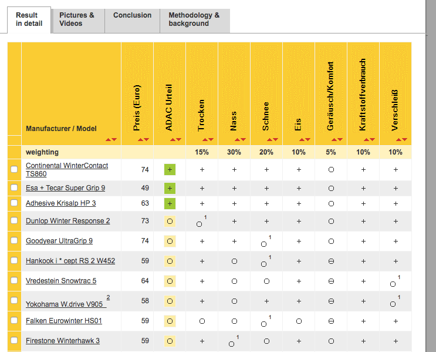The height and width of the screenshot is (352, 436).
Task: Click green ADAC rating for Adhesive Krisalp
Action: point(170,203)
